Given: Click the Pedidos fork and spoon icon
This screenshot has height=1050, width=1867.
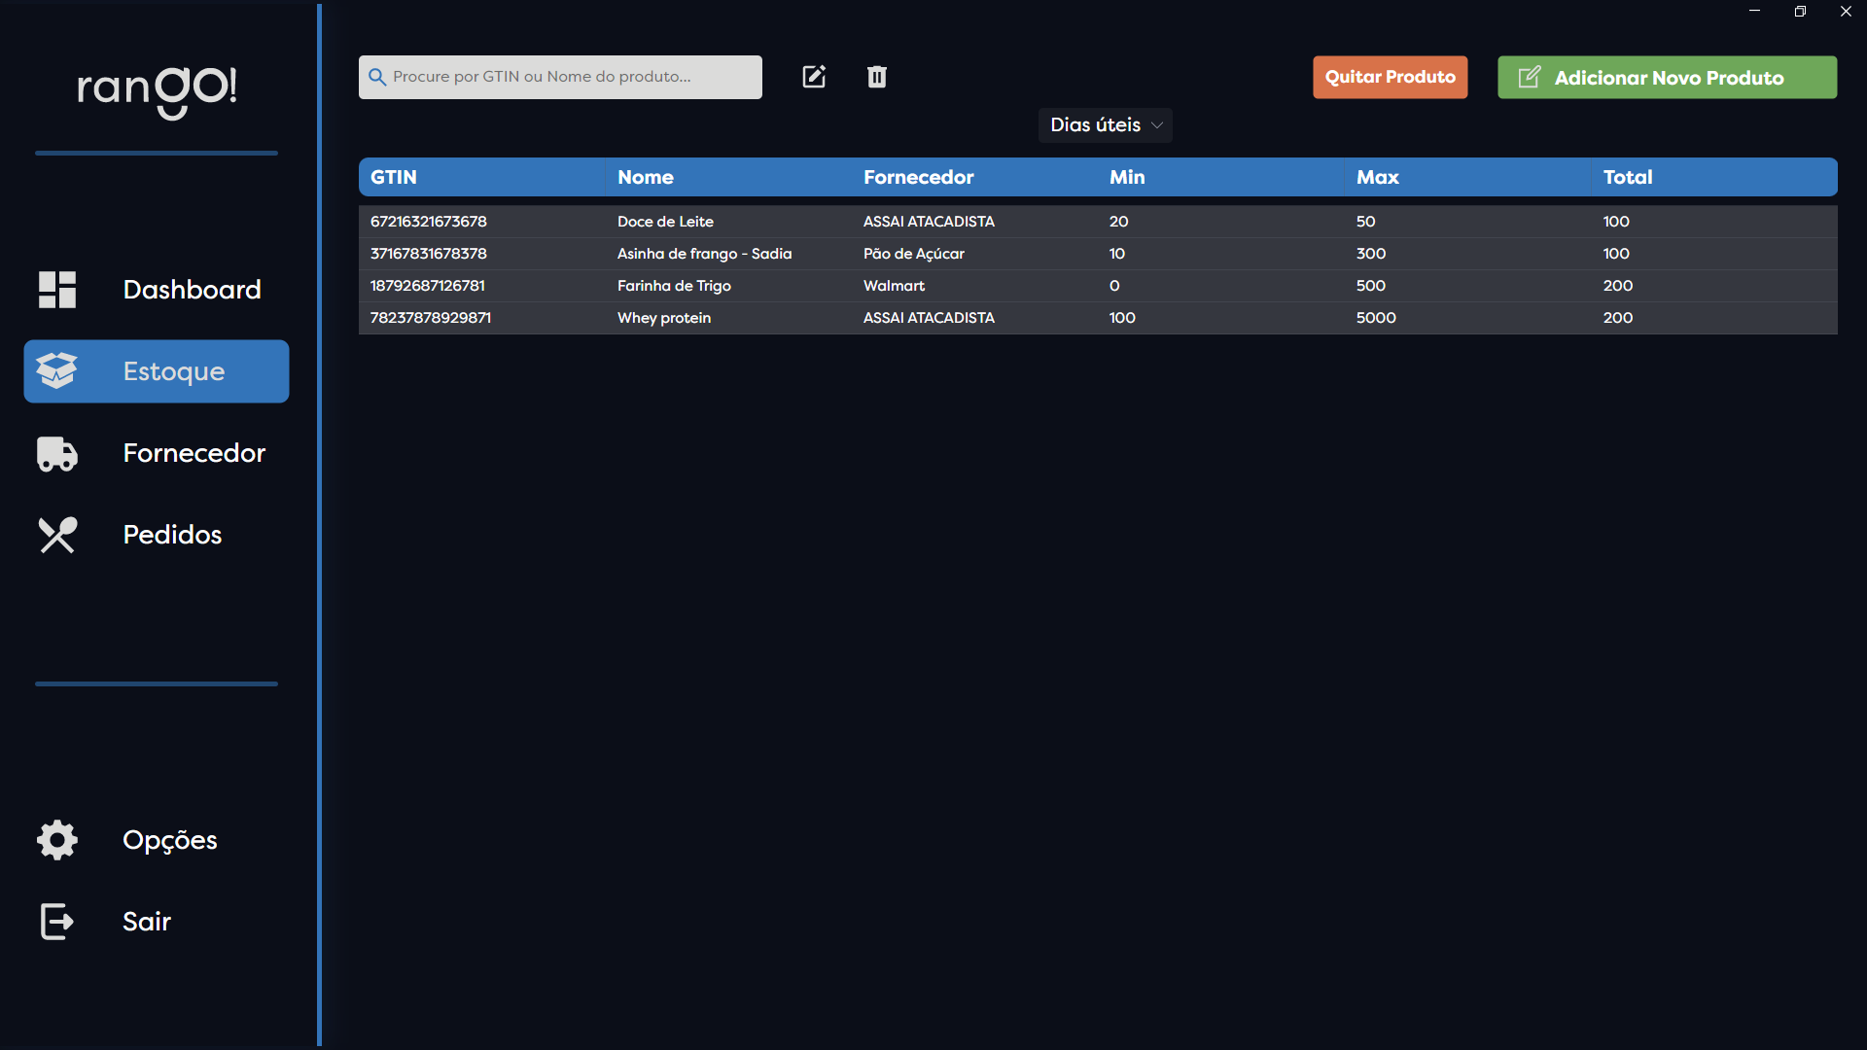Looking at the screenshot, I should (x=57, y=535).
